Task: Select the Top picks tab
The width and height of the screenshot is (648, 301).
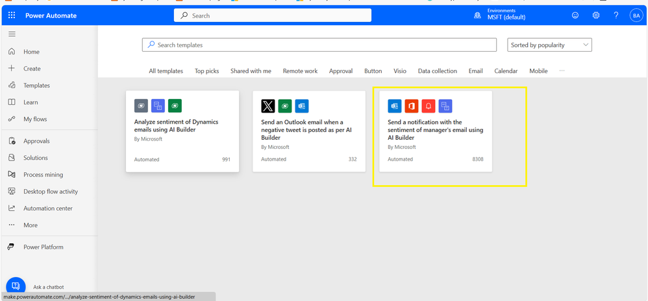Action: tap(206, 71)
